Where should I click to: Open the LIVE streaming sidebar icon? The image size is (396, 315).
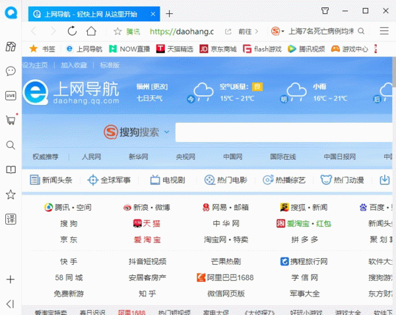11,96
